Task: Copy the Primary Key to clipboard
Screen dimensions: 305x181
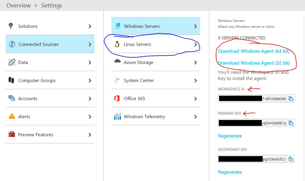Action: (291, 123)
